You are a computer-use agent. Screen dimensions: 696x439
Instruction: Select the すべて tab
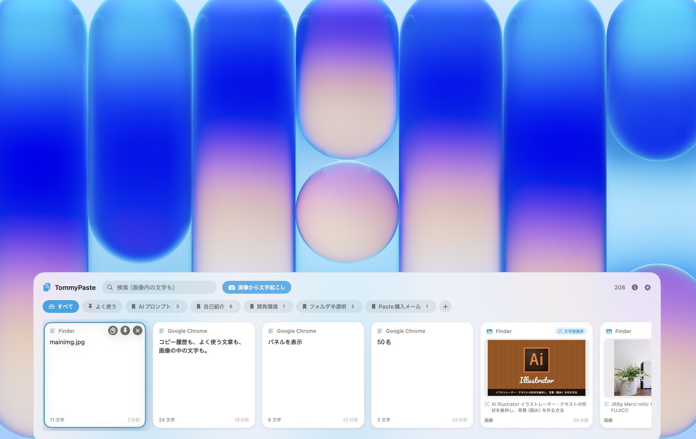click(x=61, y=306)
